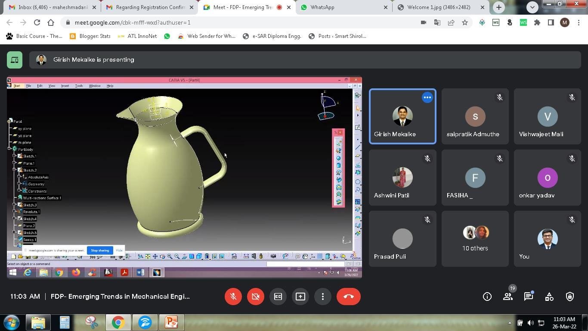588x331 pixels.
Task: Bookmark this page with the star icon
Action: pyautogui.click(x=465, y=22)
